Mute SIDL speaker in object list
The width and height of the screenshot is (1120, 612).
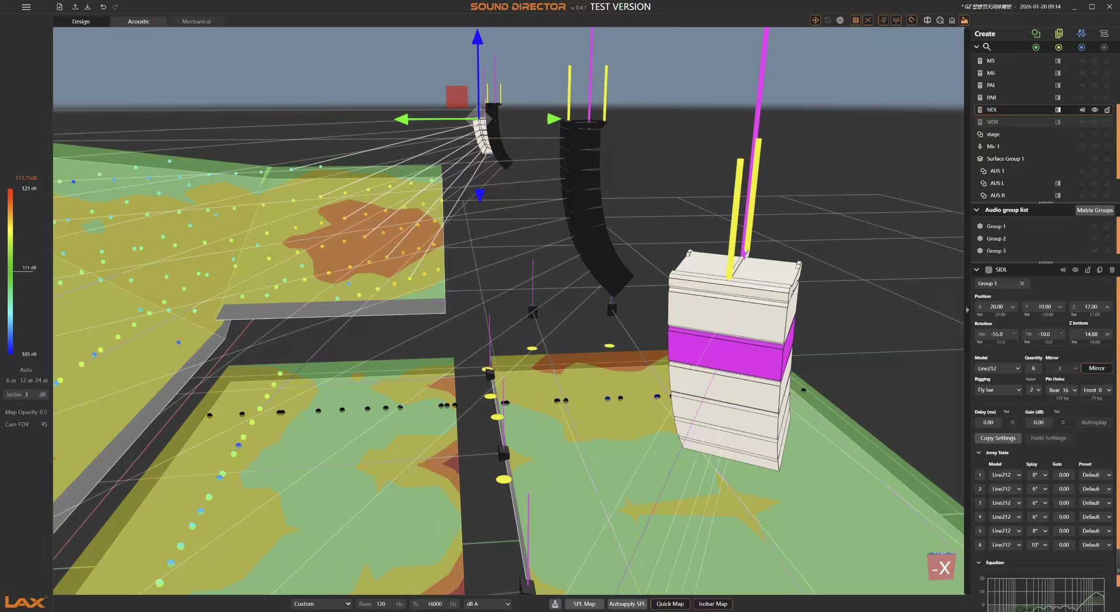tap(1082, 110)
